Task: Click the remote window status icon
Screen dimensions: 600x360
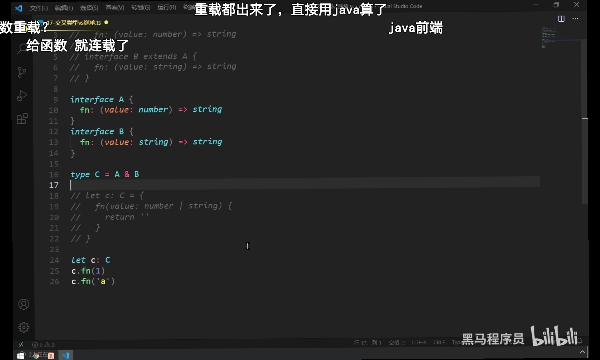Action: coord(21,345)
